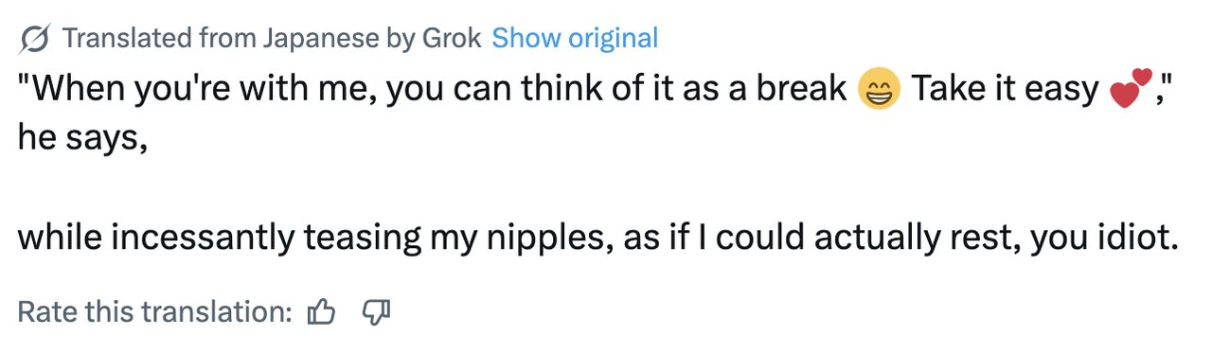Dislike the translation with thumbs down
Screen dimensions: 1212x353
[377, 311]
